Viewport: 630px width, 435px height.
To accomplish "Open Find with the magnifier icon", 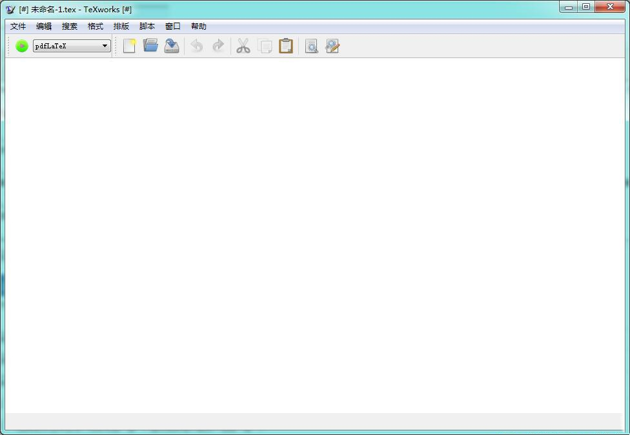I will [x=311, y=46].
